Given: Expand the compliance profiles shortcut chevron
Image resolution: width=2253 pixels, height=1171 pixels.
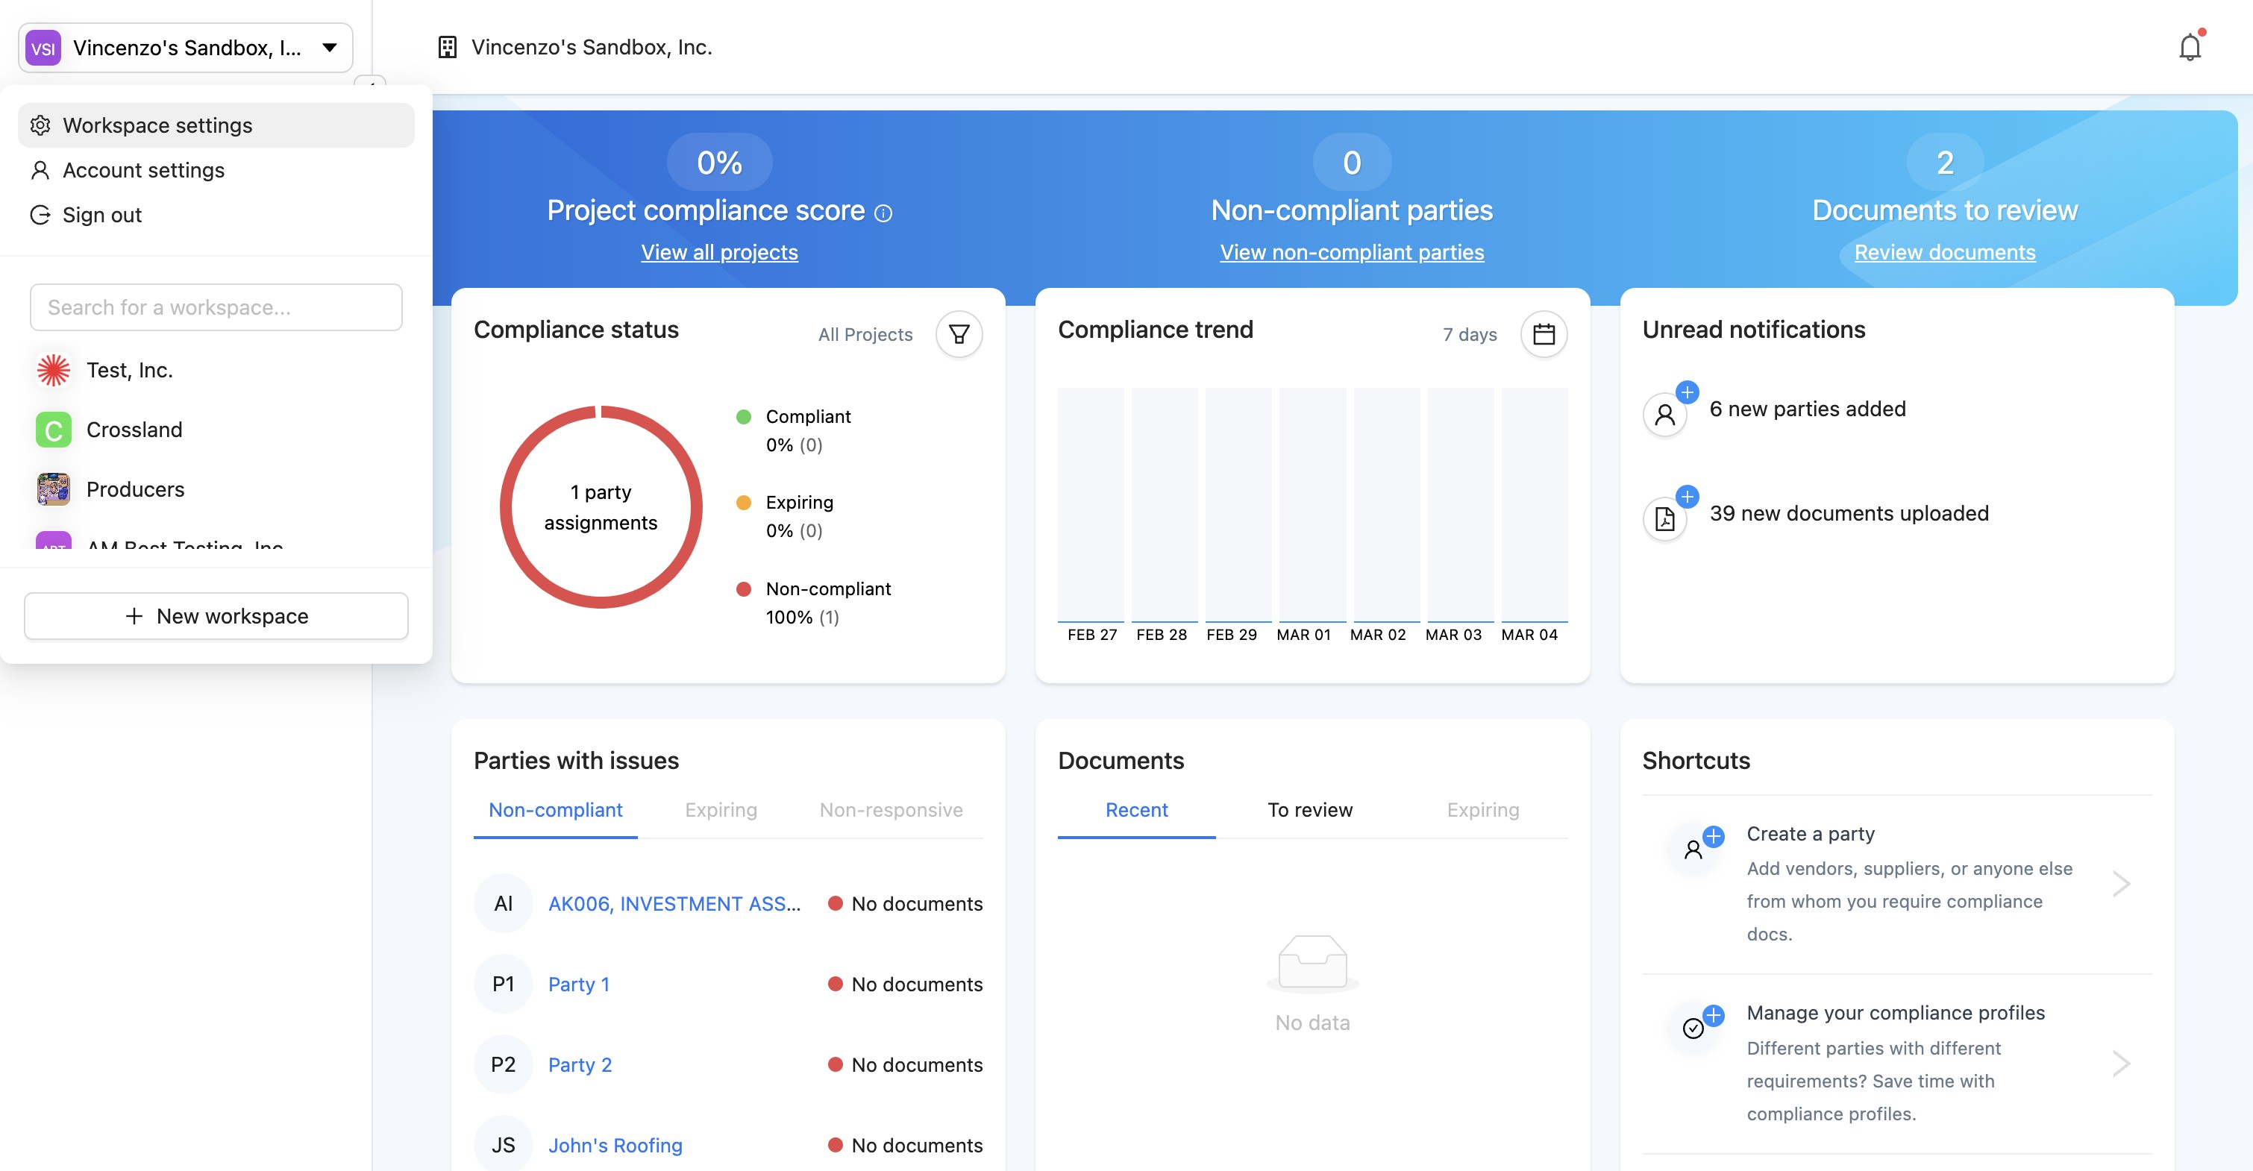Looking at the screenshot, I should click(2120, 1063).
